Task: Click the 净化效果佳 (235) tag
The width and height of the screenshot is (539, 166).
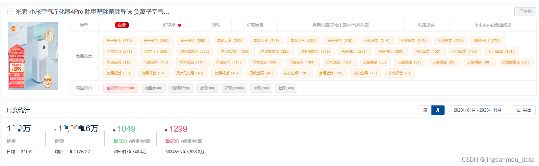Action: (x=236, y=51)
